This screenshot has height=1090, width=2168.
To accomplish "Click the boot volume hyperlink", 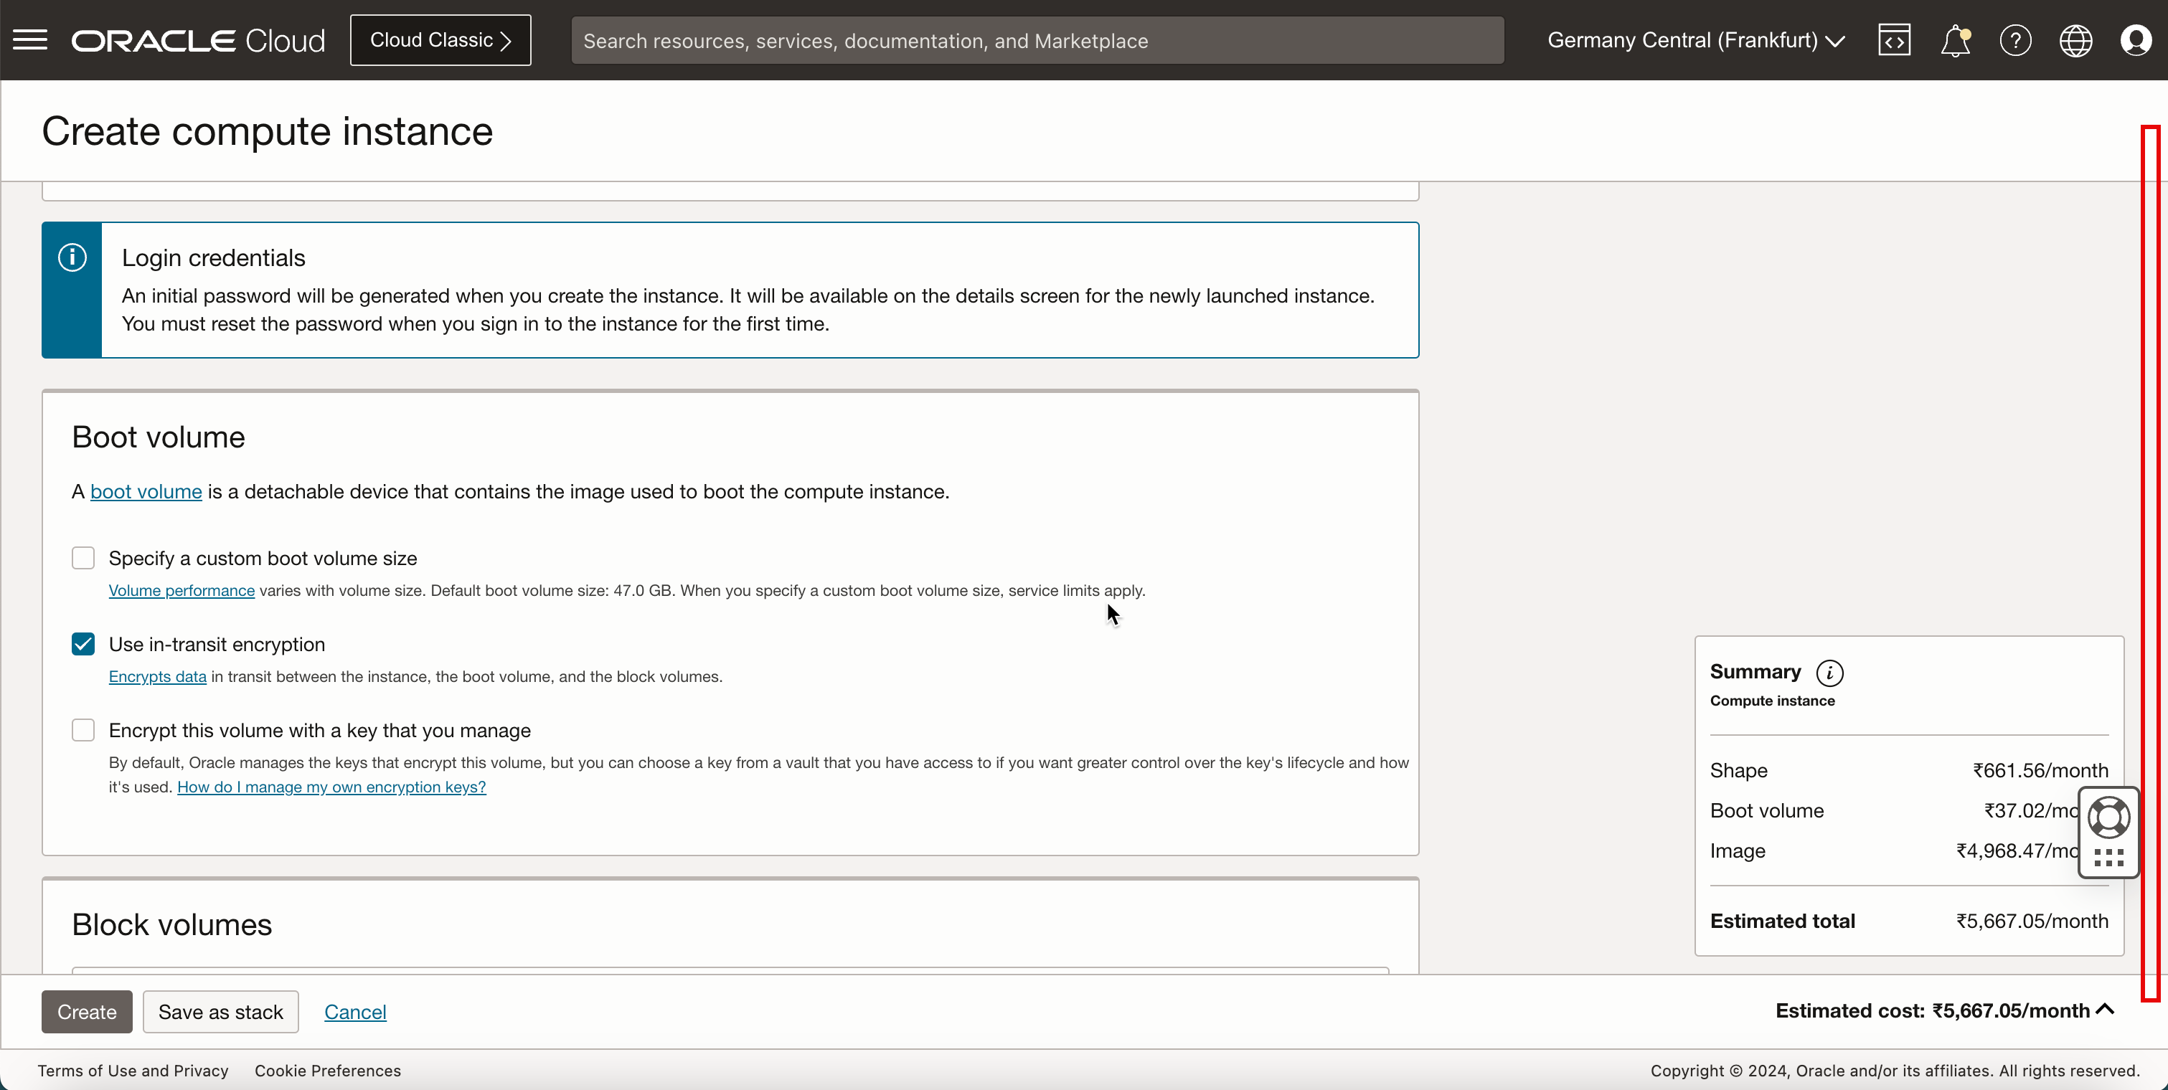I will pyautogui.click(x=146, y=490).
